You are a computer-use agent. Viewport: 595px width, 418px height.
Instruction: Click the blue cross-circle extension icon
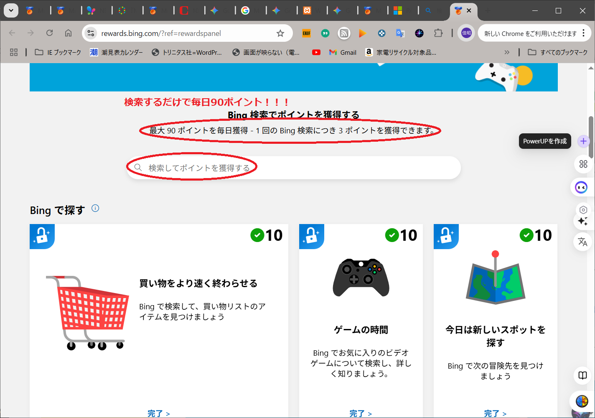click(x=381, y=33)
